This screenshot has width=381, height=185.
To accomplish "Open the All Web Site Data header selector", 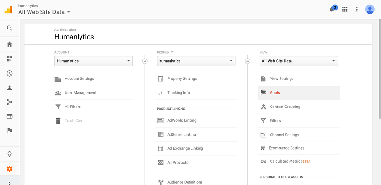I will 44,12.
